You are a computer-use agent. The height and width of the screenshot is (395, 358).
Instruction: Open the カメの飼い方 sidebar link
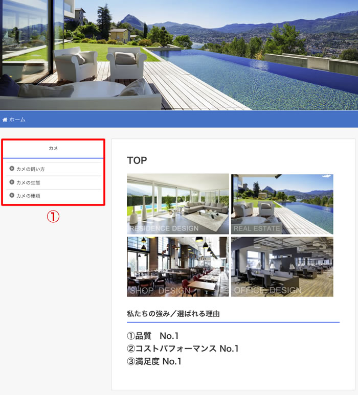coord(31,169)
